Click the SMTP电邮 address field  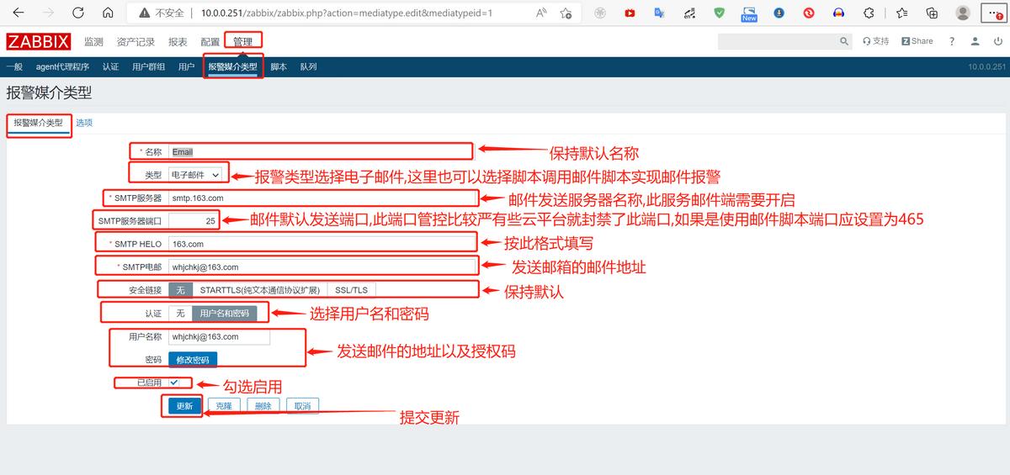[322, 267]
